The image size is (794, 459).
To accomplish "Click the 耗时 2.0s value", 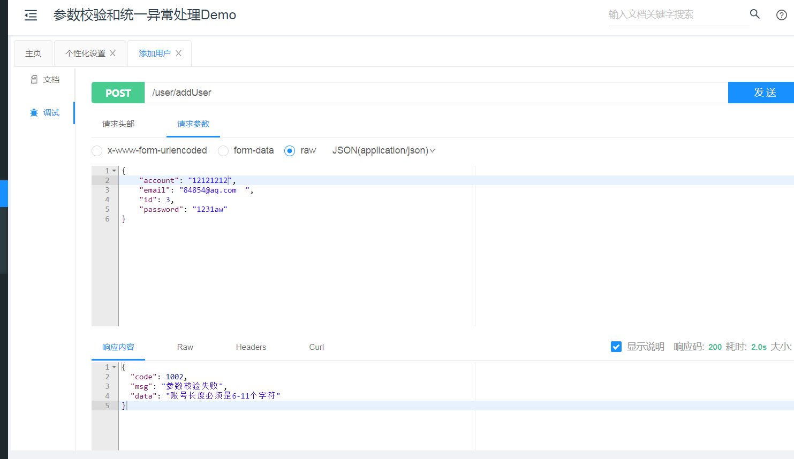I will point(759,347).
